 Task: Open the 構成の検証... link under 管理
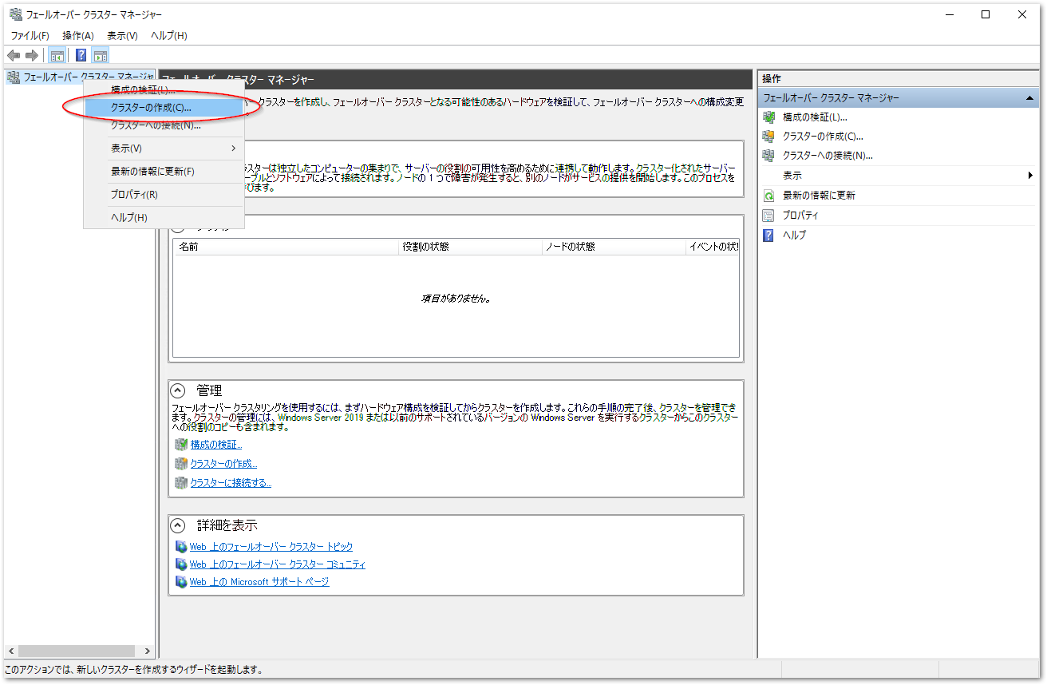216,445
